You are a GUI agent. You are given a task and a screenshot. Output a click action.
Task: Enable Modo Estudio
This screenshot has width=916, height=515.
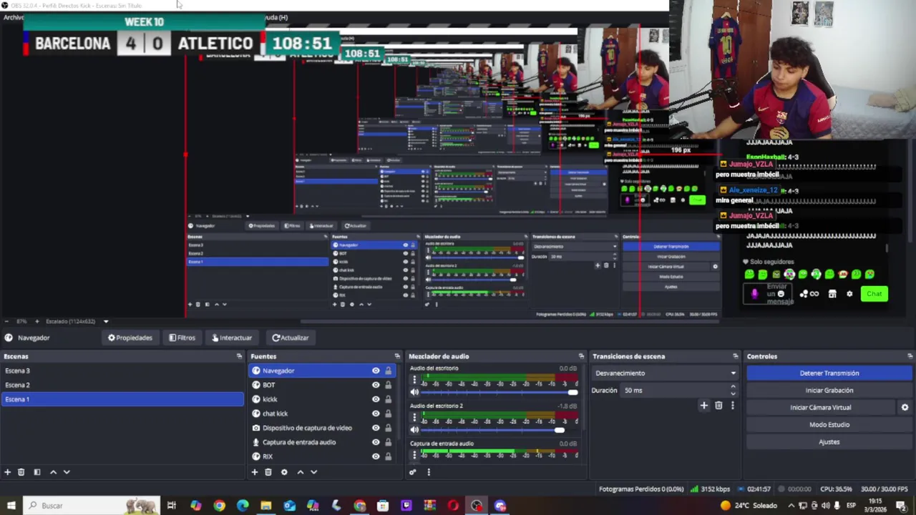pos(829,425)
